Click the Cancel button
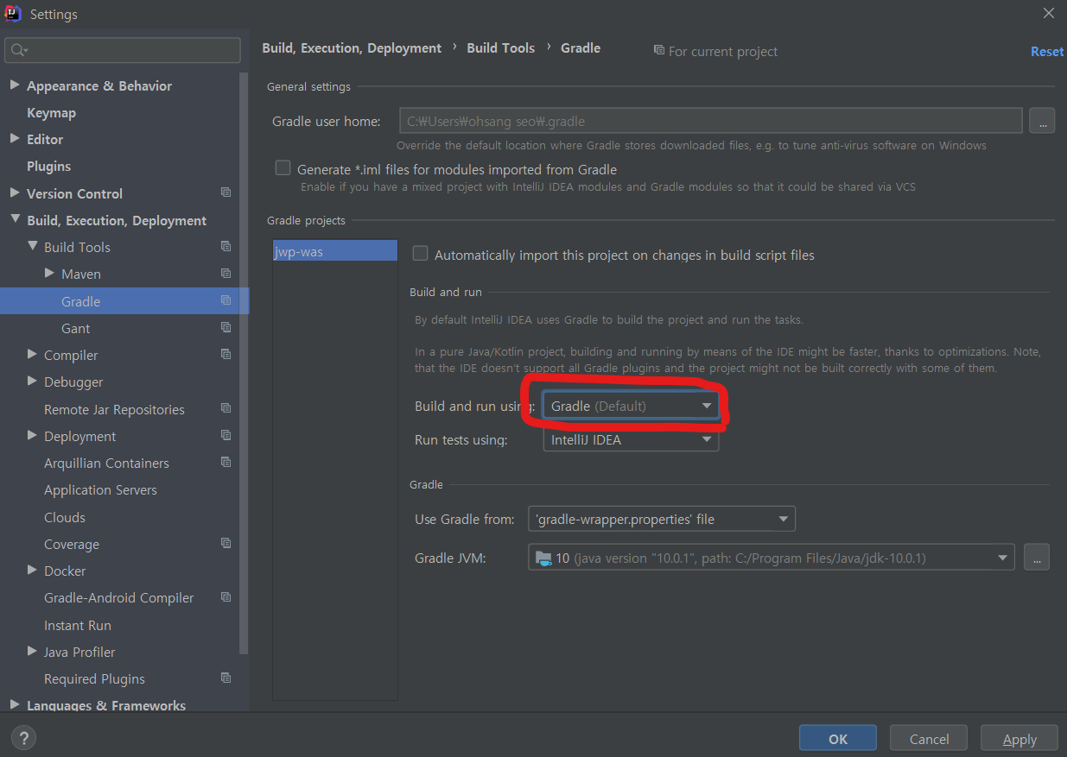The image size is (1067, 757). point(929,738)
